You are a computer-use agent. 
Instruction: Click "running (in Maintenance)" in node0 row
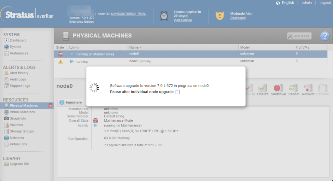pyautogui.click(x=95, y=54)
